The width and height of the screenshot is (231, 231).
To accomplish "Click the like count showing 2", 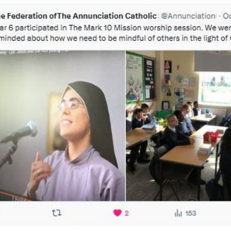I will pos(127,213).
